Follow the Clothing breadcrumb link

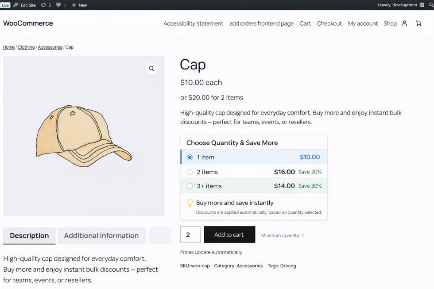pyautogui.click(x=26, y=47)
